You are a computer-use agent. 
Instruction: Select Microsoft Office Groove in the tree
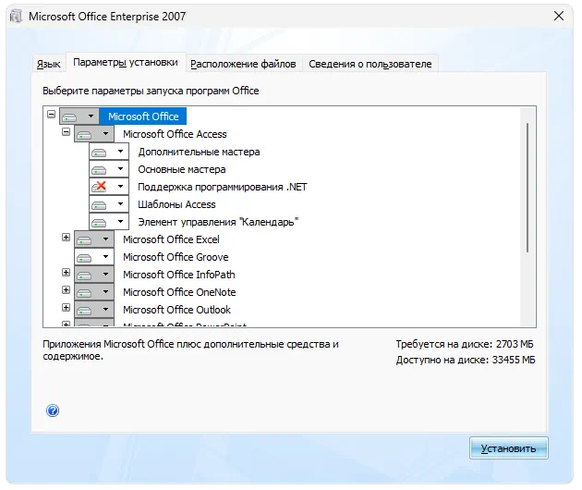point(176,257)
